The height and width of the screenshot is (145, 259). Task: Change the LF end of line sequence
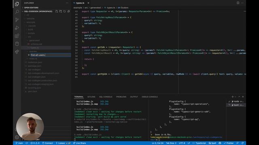click(189, 143)
